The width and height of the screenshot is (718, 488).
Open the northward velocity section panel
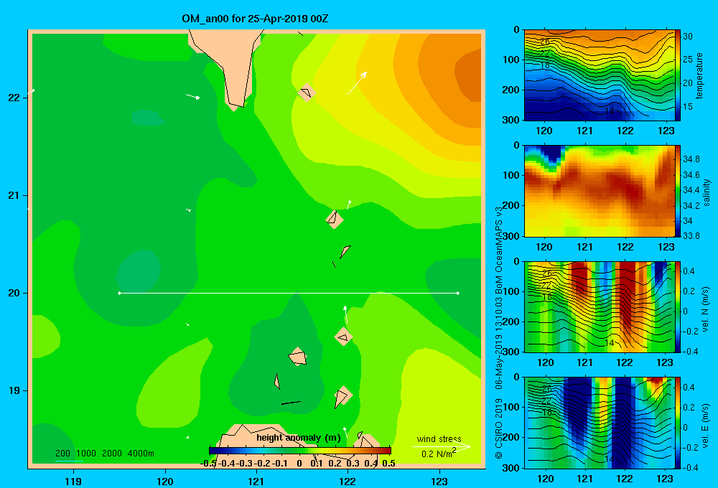point(600,306)
